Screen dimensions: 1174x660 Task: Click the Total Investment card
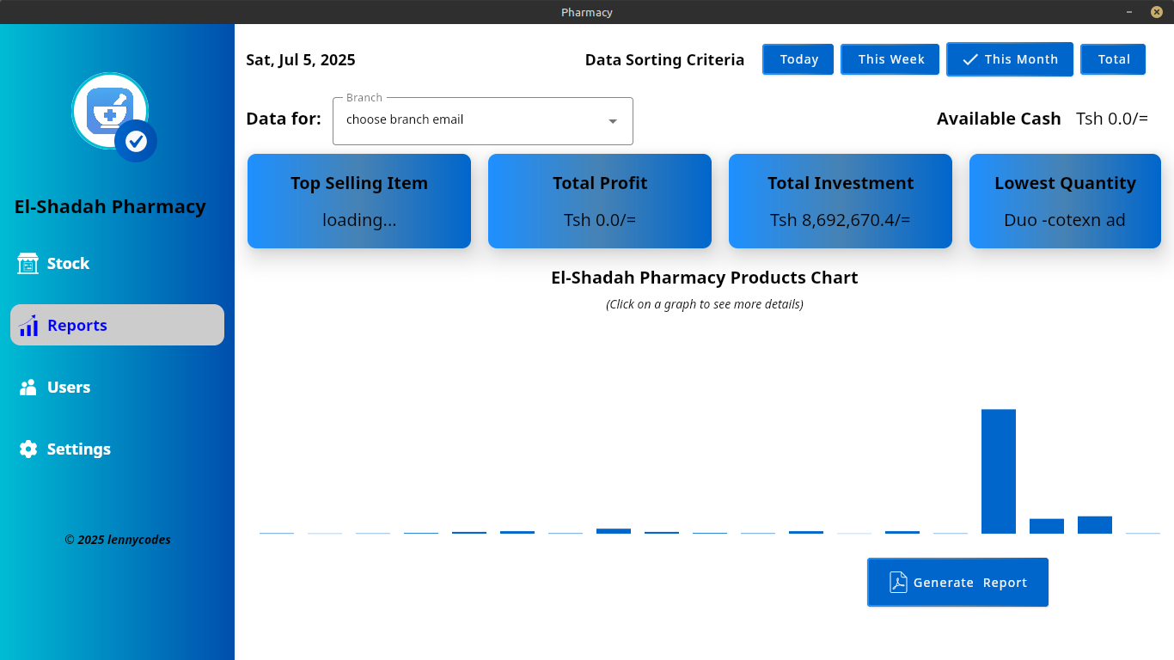click(x=841, y=201)
